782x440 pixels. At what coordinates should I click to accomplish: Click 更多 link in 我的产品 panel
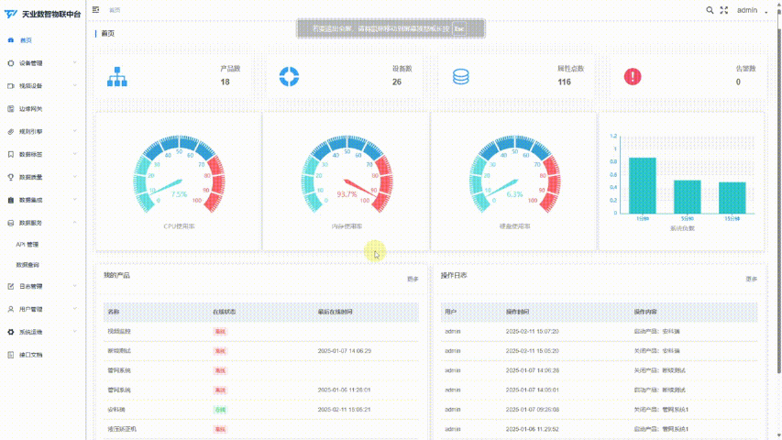(413, 279)
